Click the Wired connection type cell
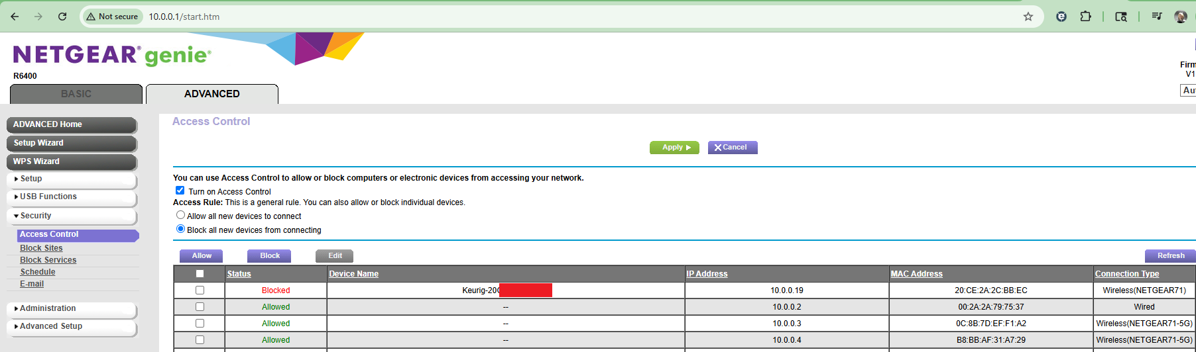Viewport: 1196px width, 352px height. [1144, 307]
